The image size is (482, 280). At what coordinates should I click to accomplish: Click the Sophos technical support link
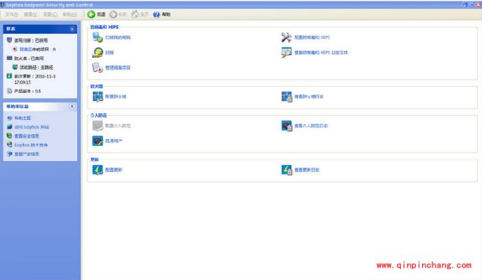[x=31, y=145]
